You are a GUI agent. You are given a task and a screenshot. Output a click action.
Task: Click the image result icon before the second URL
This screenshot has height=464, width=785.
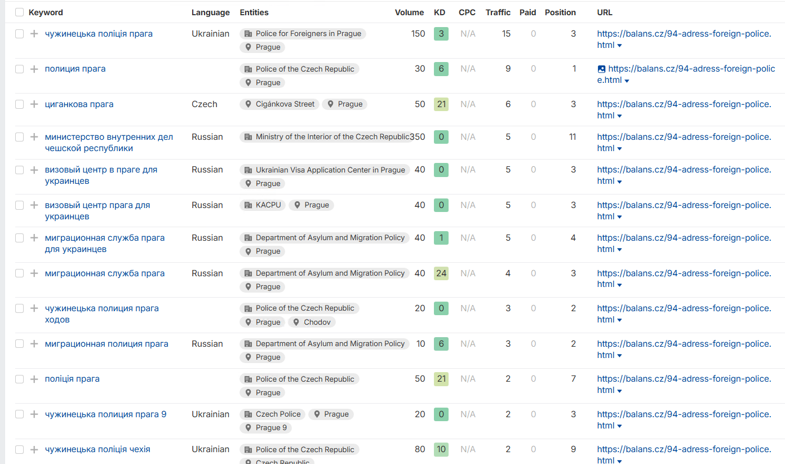(x=601, y=69)
